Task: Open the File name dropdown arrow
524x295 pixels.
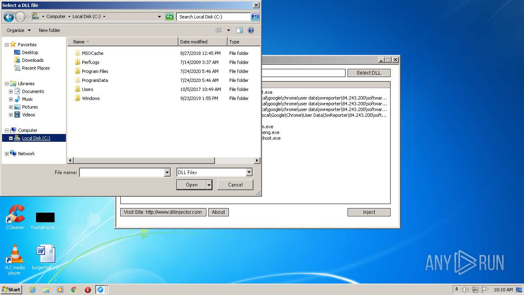Action: coord(167,172)
